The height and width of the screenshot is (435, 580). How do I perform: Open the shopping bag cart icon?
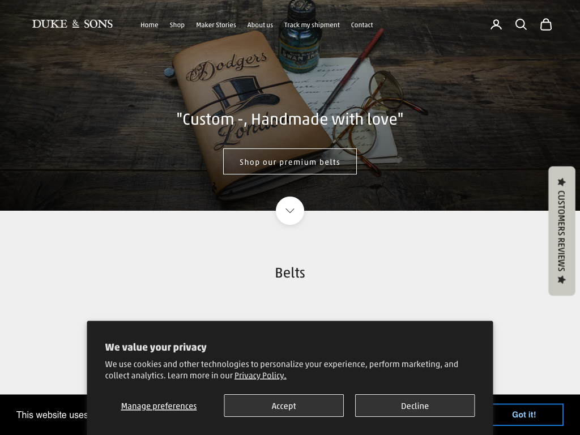546,24
